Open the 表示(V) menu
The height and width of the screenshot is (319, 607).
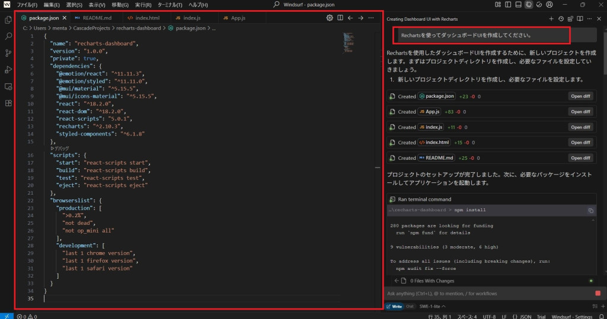click(x=97, y=5)
